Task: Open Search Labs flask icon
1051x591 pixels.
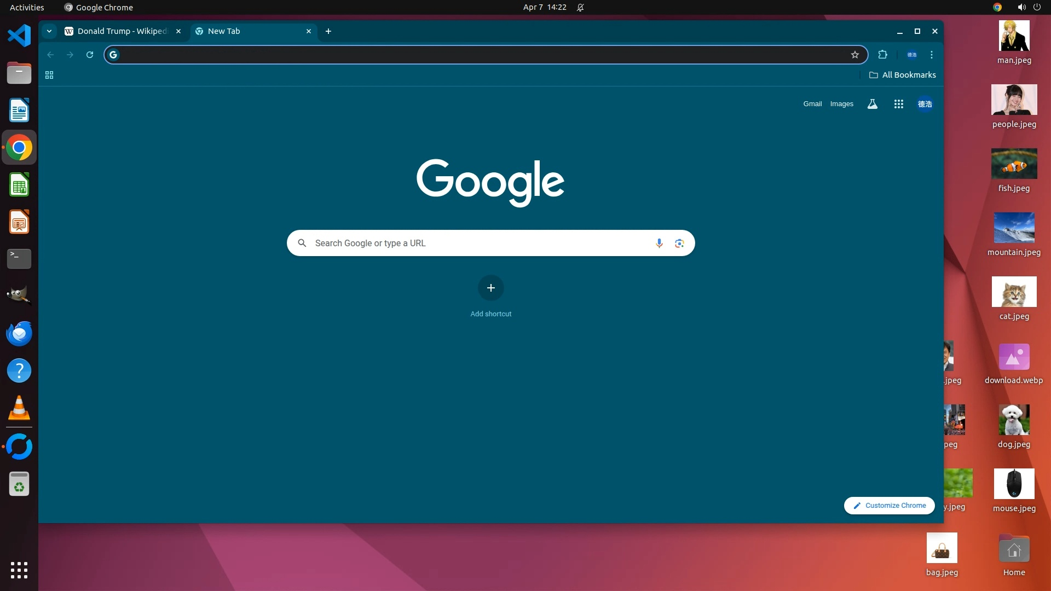Action: 873,104
